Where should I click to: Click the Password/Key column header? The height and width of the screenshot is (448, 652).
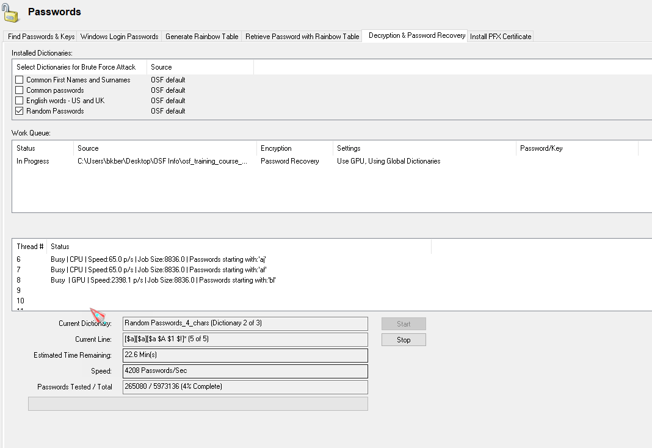[577, 148]
